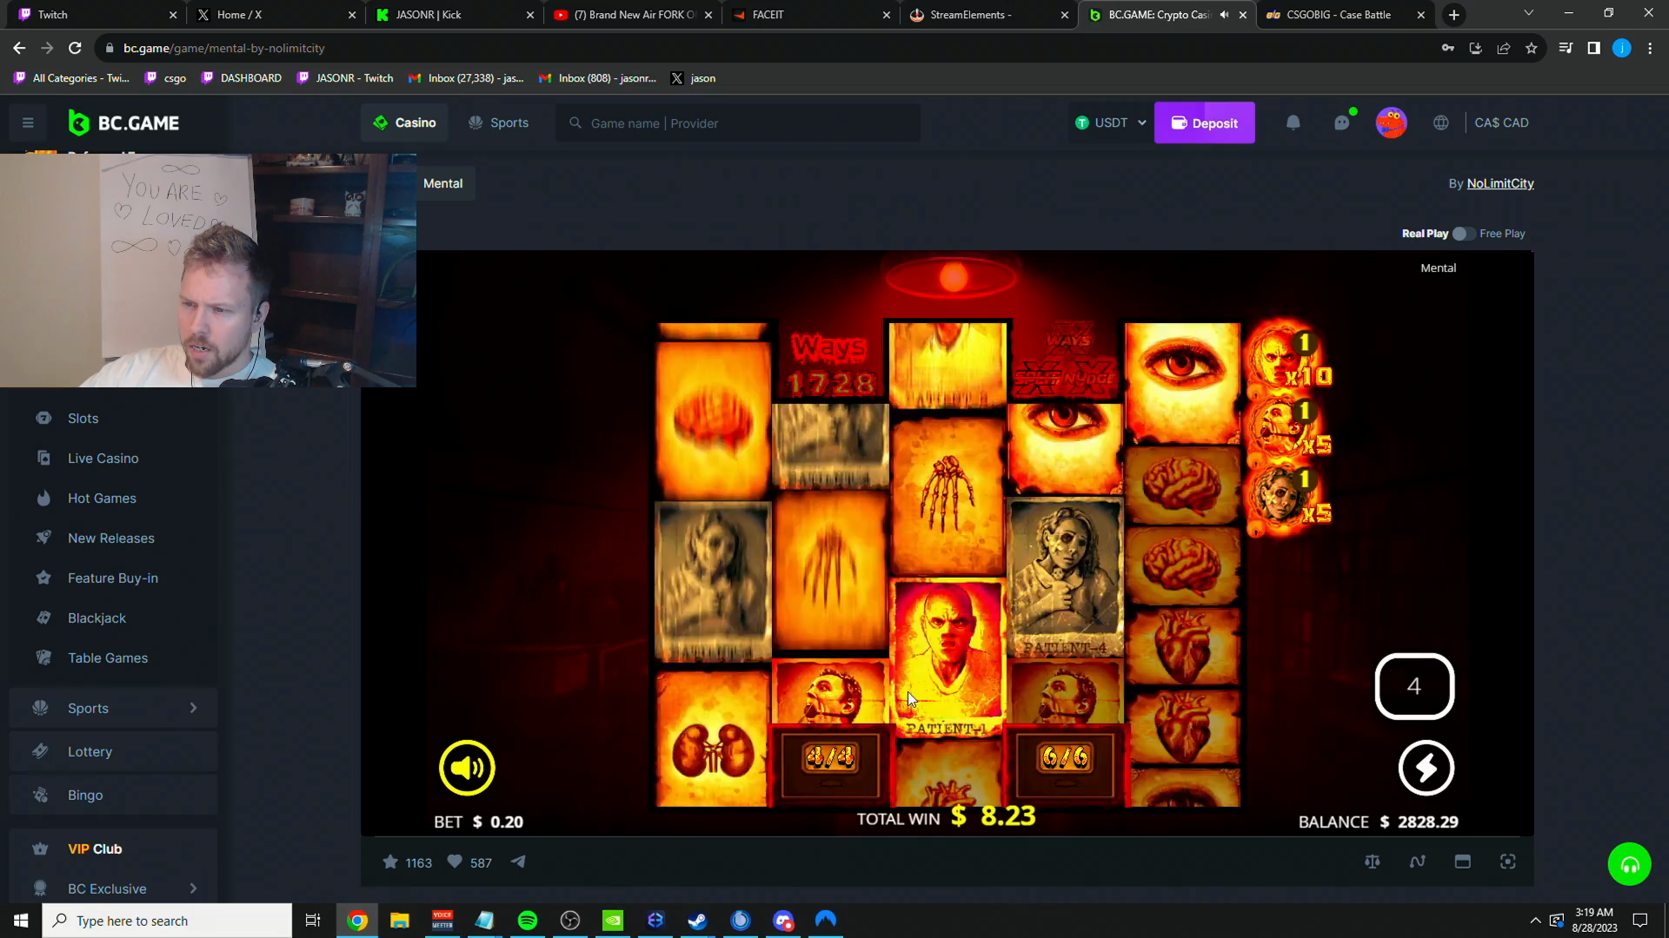Screen dimensions: 1669x938
Task: Show hidden system tray icons chevron
Action: point(1535,921)
